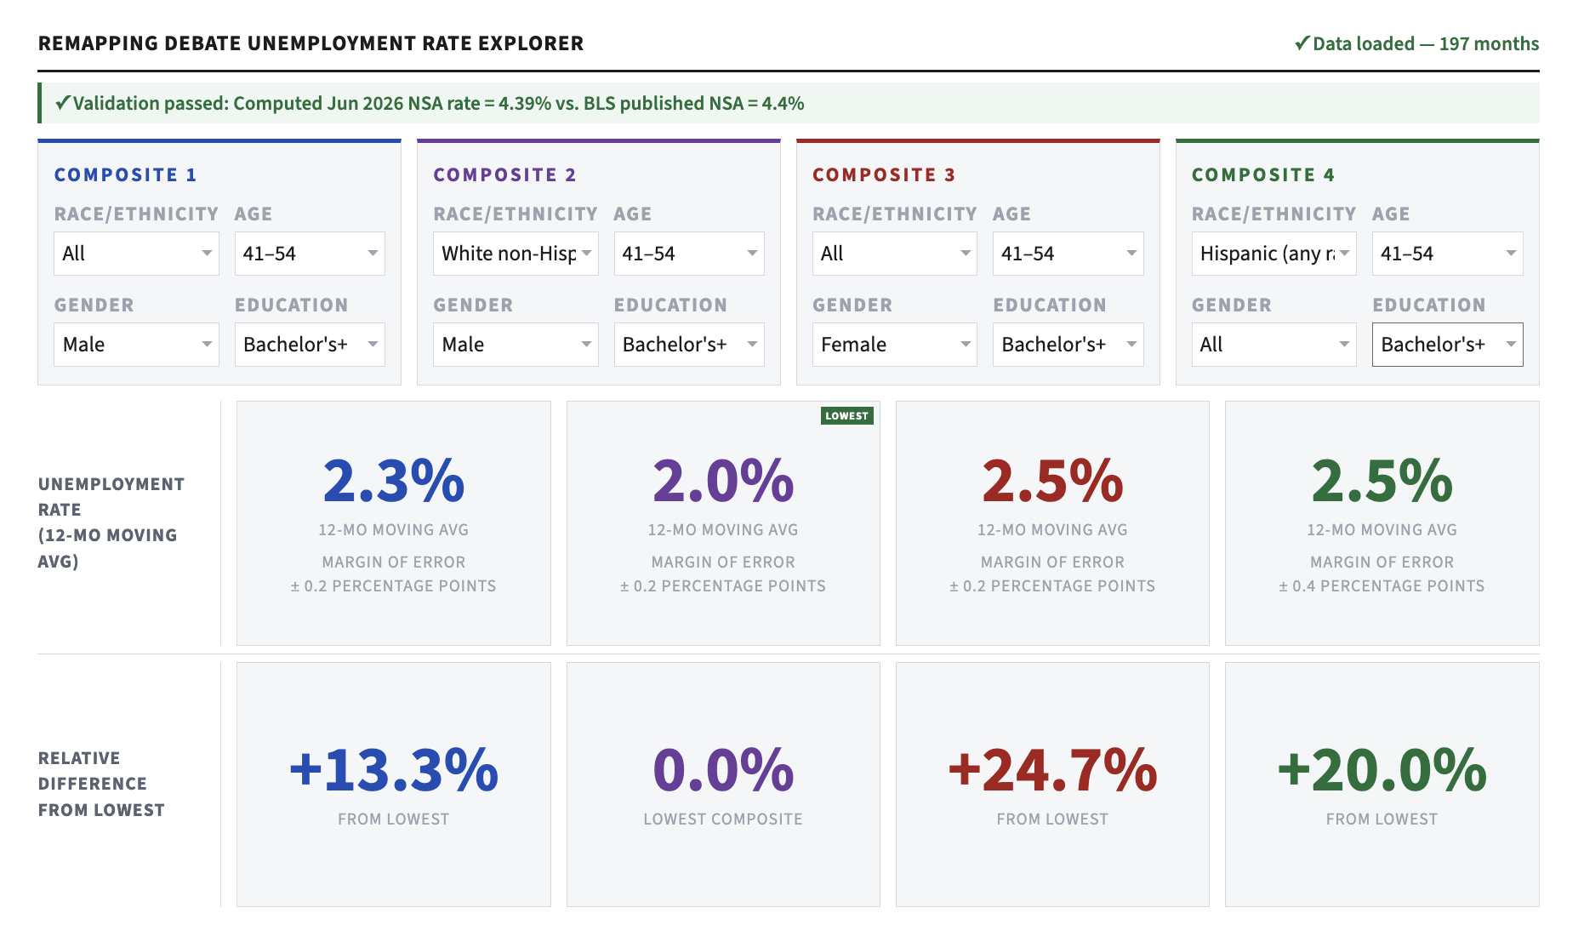The width and height of the screenshot is (1584, 936).
Task: Click the +13.3% relative difference value
Action: [x=394, y=770]
